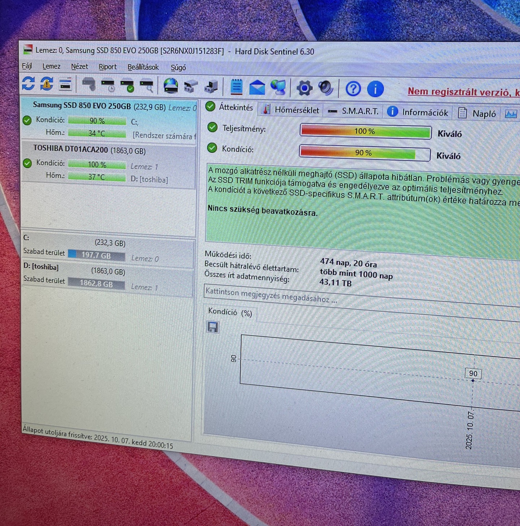Open the Nézet menu
Viewport: 520px width, 526px height.
coord(79,67)
